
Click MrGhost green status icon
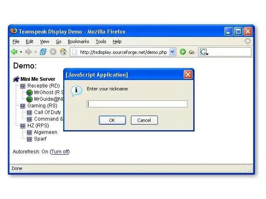[30, 92]
